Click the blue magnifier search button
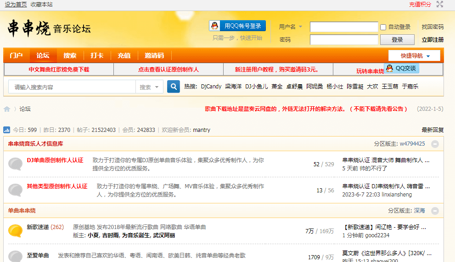Screen dimensions: 455x262 (174, 87)
